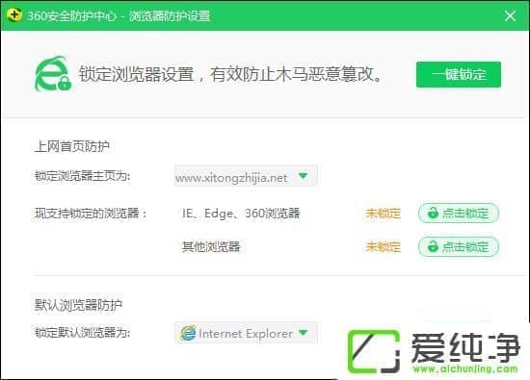Click the window title 360安全防护中心
This screenshot has width=530, height=380.
tap(72, 15)
